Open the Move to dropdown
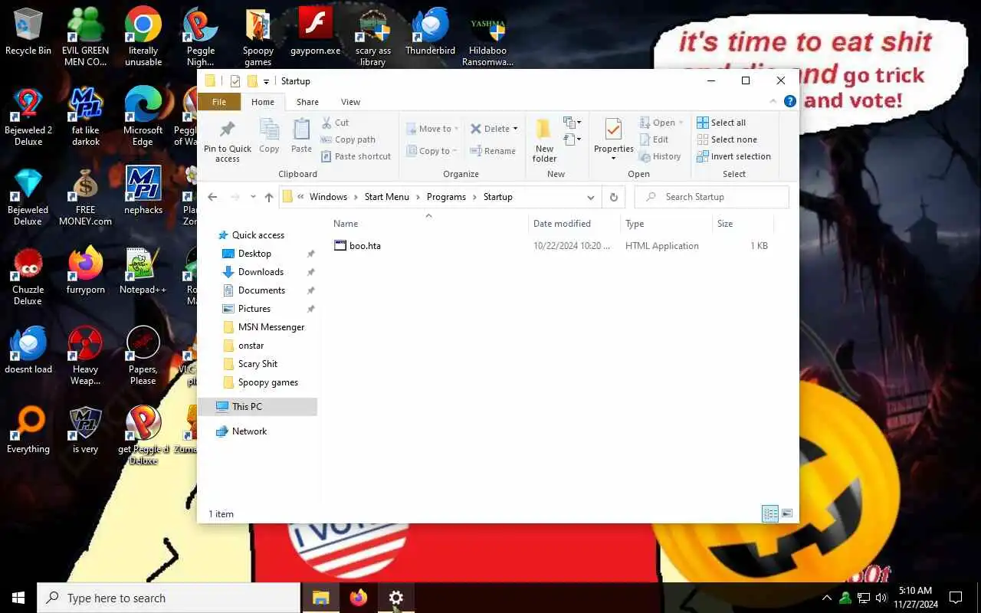The width and height of the screenshot is (981, 613). 432,129
